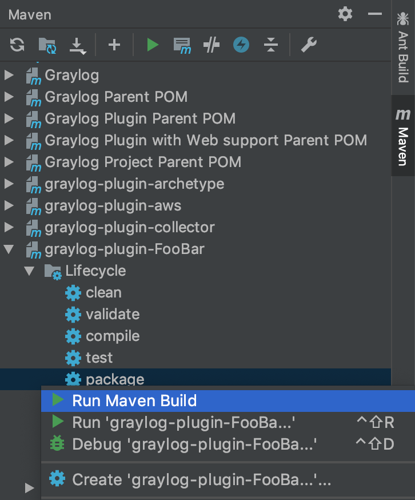Expand graylog-plugin-archetype node
Image resolution: width=415 pixels, height=500 pixels.
[x=9, y=184]
